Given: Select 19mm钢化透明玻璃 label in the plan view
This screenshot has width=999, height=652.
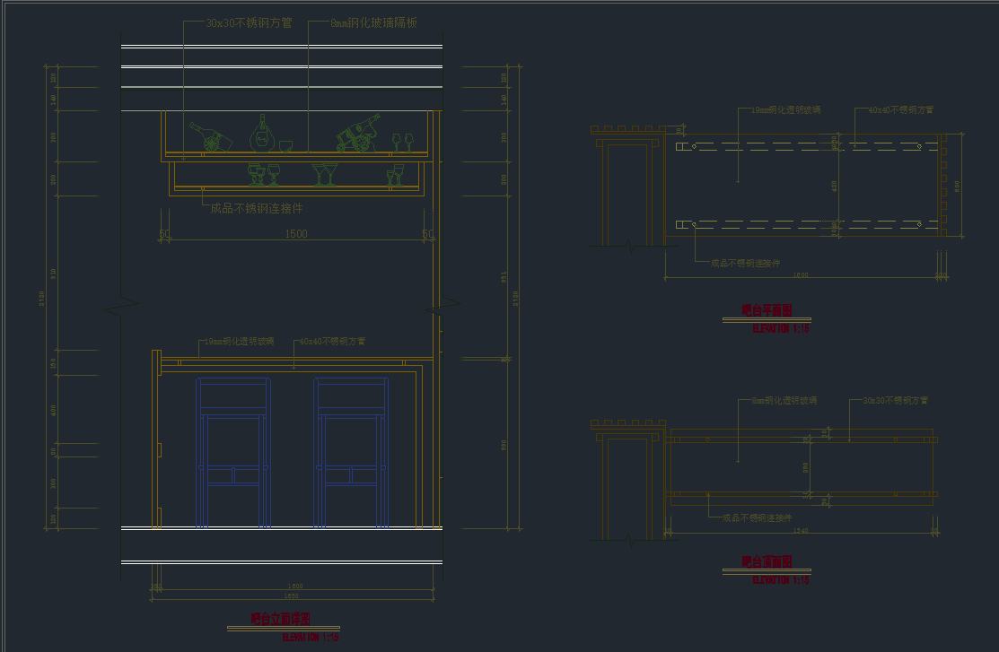Looking at the screenshot, I should coord(785,110).
